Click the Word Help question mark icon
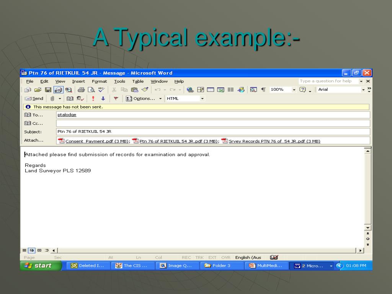Viewport: 392px width, 294px height. pos(302,90)
